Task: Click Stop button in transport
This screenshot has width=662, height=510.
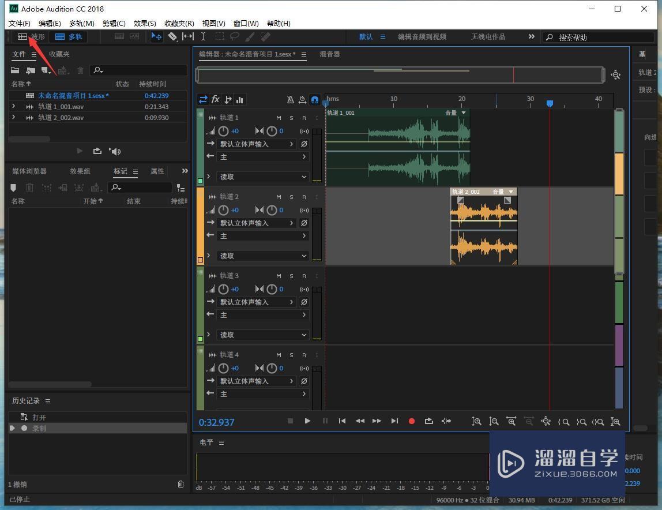Action: click(290, 421)
